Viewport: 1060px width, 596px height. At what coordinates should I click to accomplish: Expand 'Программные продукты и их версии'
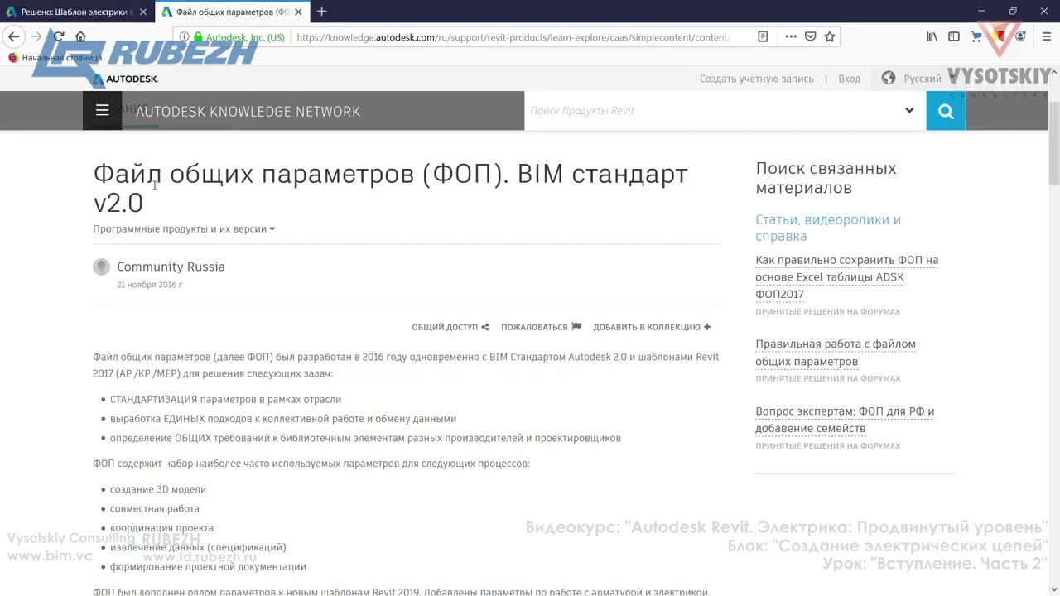click(184, 228)
